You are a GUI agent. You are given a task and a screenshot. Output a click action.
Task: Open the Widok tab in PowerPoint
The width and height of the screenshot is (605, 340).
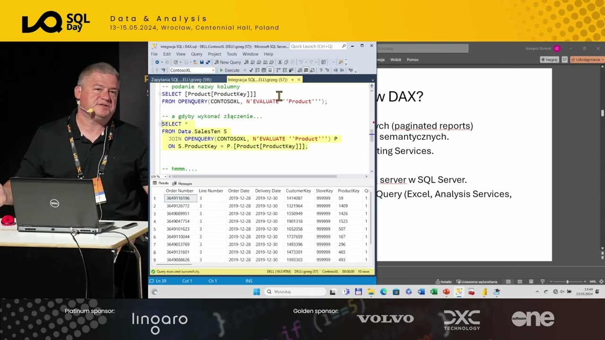(396, 59)
